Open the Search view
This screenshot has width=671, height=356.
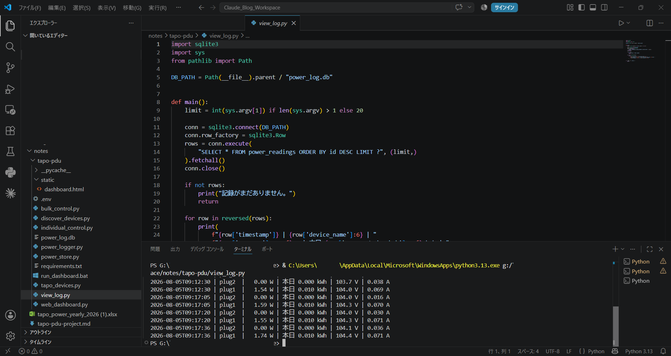click(10, 47)
